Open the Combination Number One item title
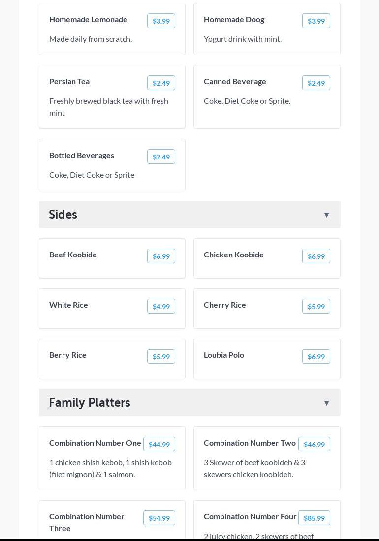 95,443
